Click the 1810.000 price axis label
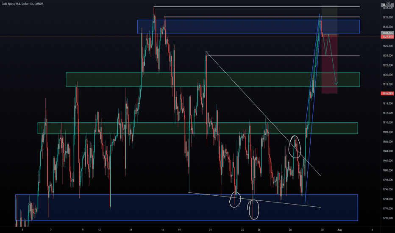395x233 pixels. tap(388, 123)
